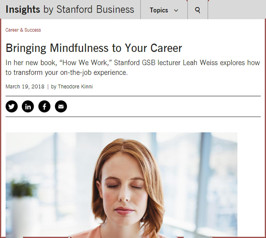
Task: Go to Insights by Stanford Business home
Action: click(x=70, y=9)
